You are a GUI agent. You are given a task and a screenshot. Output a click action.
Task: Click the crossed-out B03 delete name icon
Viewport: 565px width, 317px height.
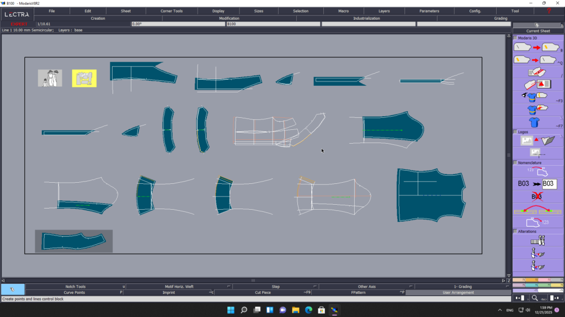click(528, 196)
